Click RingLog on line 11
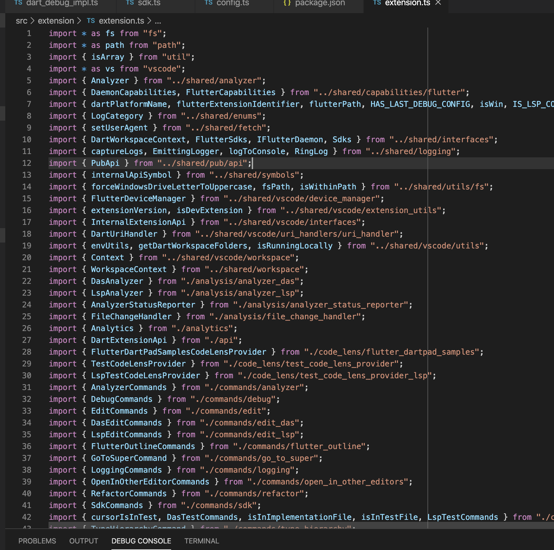The height and width of the screenshot is (550, 554). tap(311, 151)
